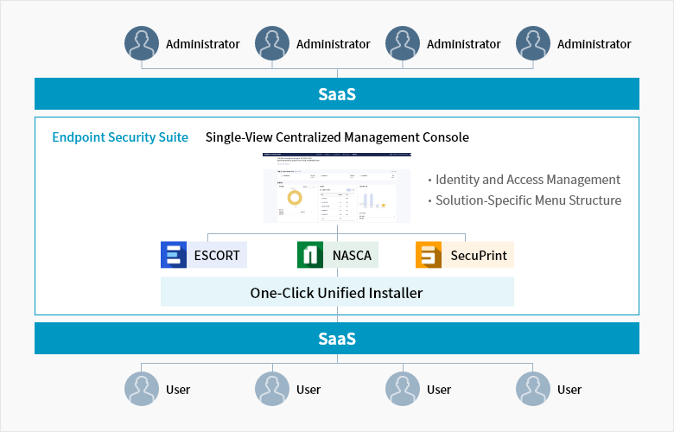674x432 pixels.
Task: Click the third User avatar icon from left
Action: pos(403,389)
